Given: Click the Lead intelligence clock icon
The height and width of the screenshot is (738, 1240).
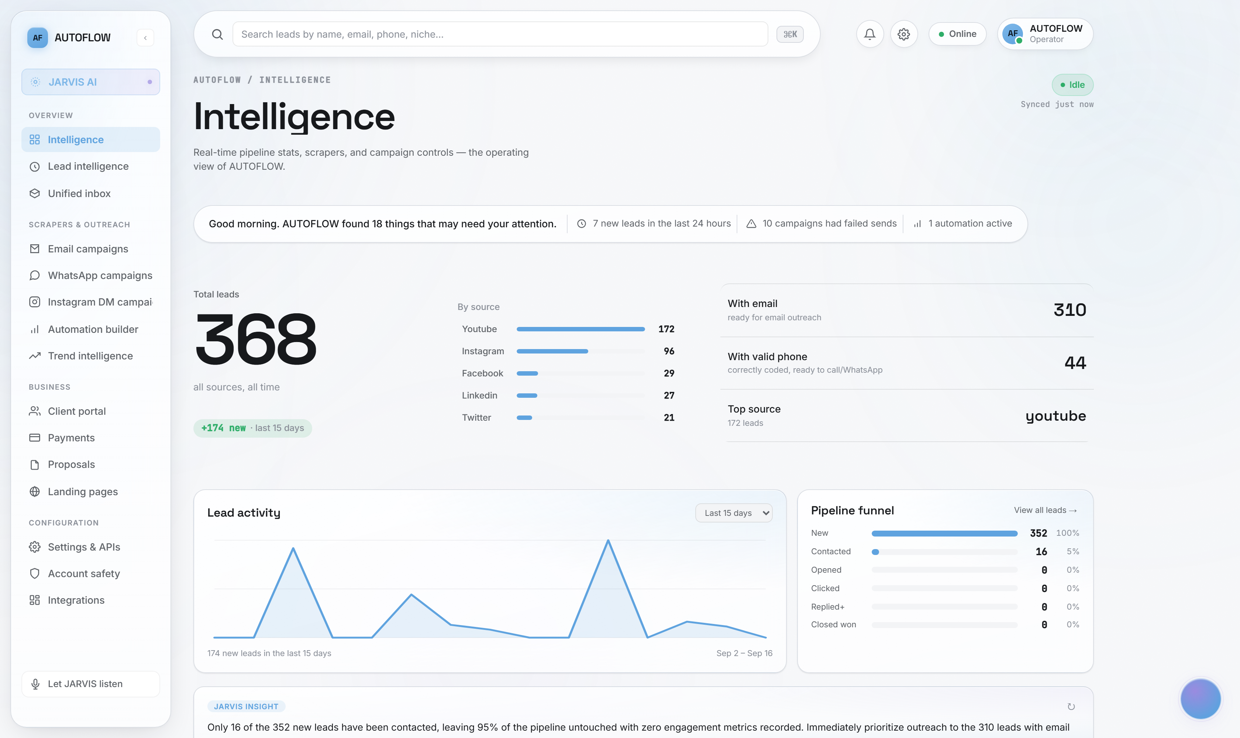Looking at the screenshot, I should [x=34, y=166].
